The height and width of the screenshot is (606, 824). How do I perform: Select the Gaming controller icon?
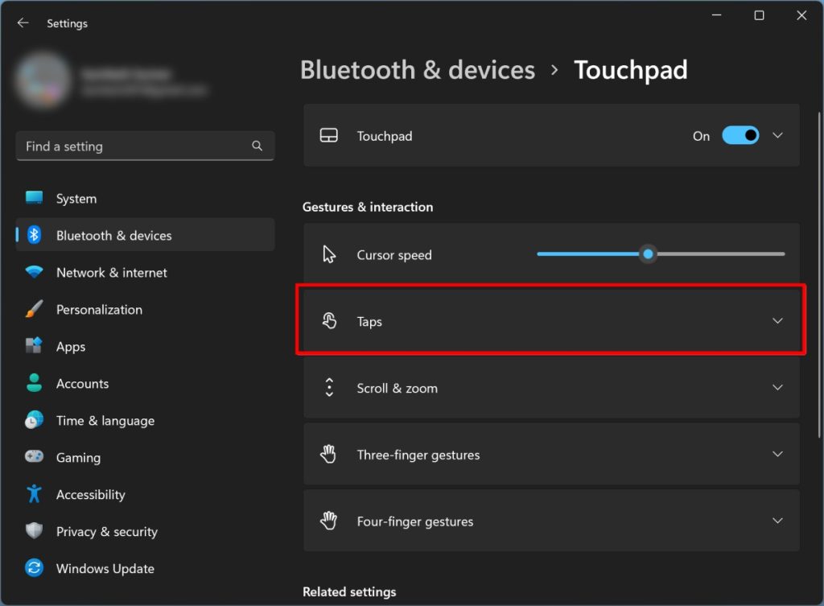point(34,457)
